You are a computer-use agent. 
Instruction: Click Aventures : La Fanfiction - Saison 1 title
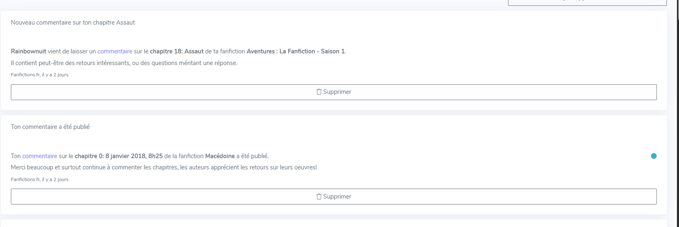pos(296,51)
